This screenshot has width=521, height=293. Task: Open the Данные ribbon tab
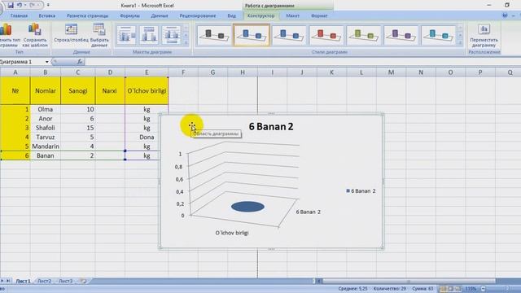(x=160, y=15)
